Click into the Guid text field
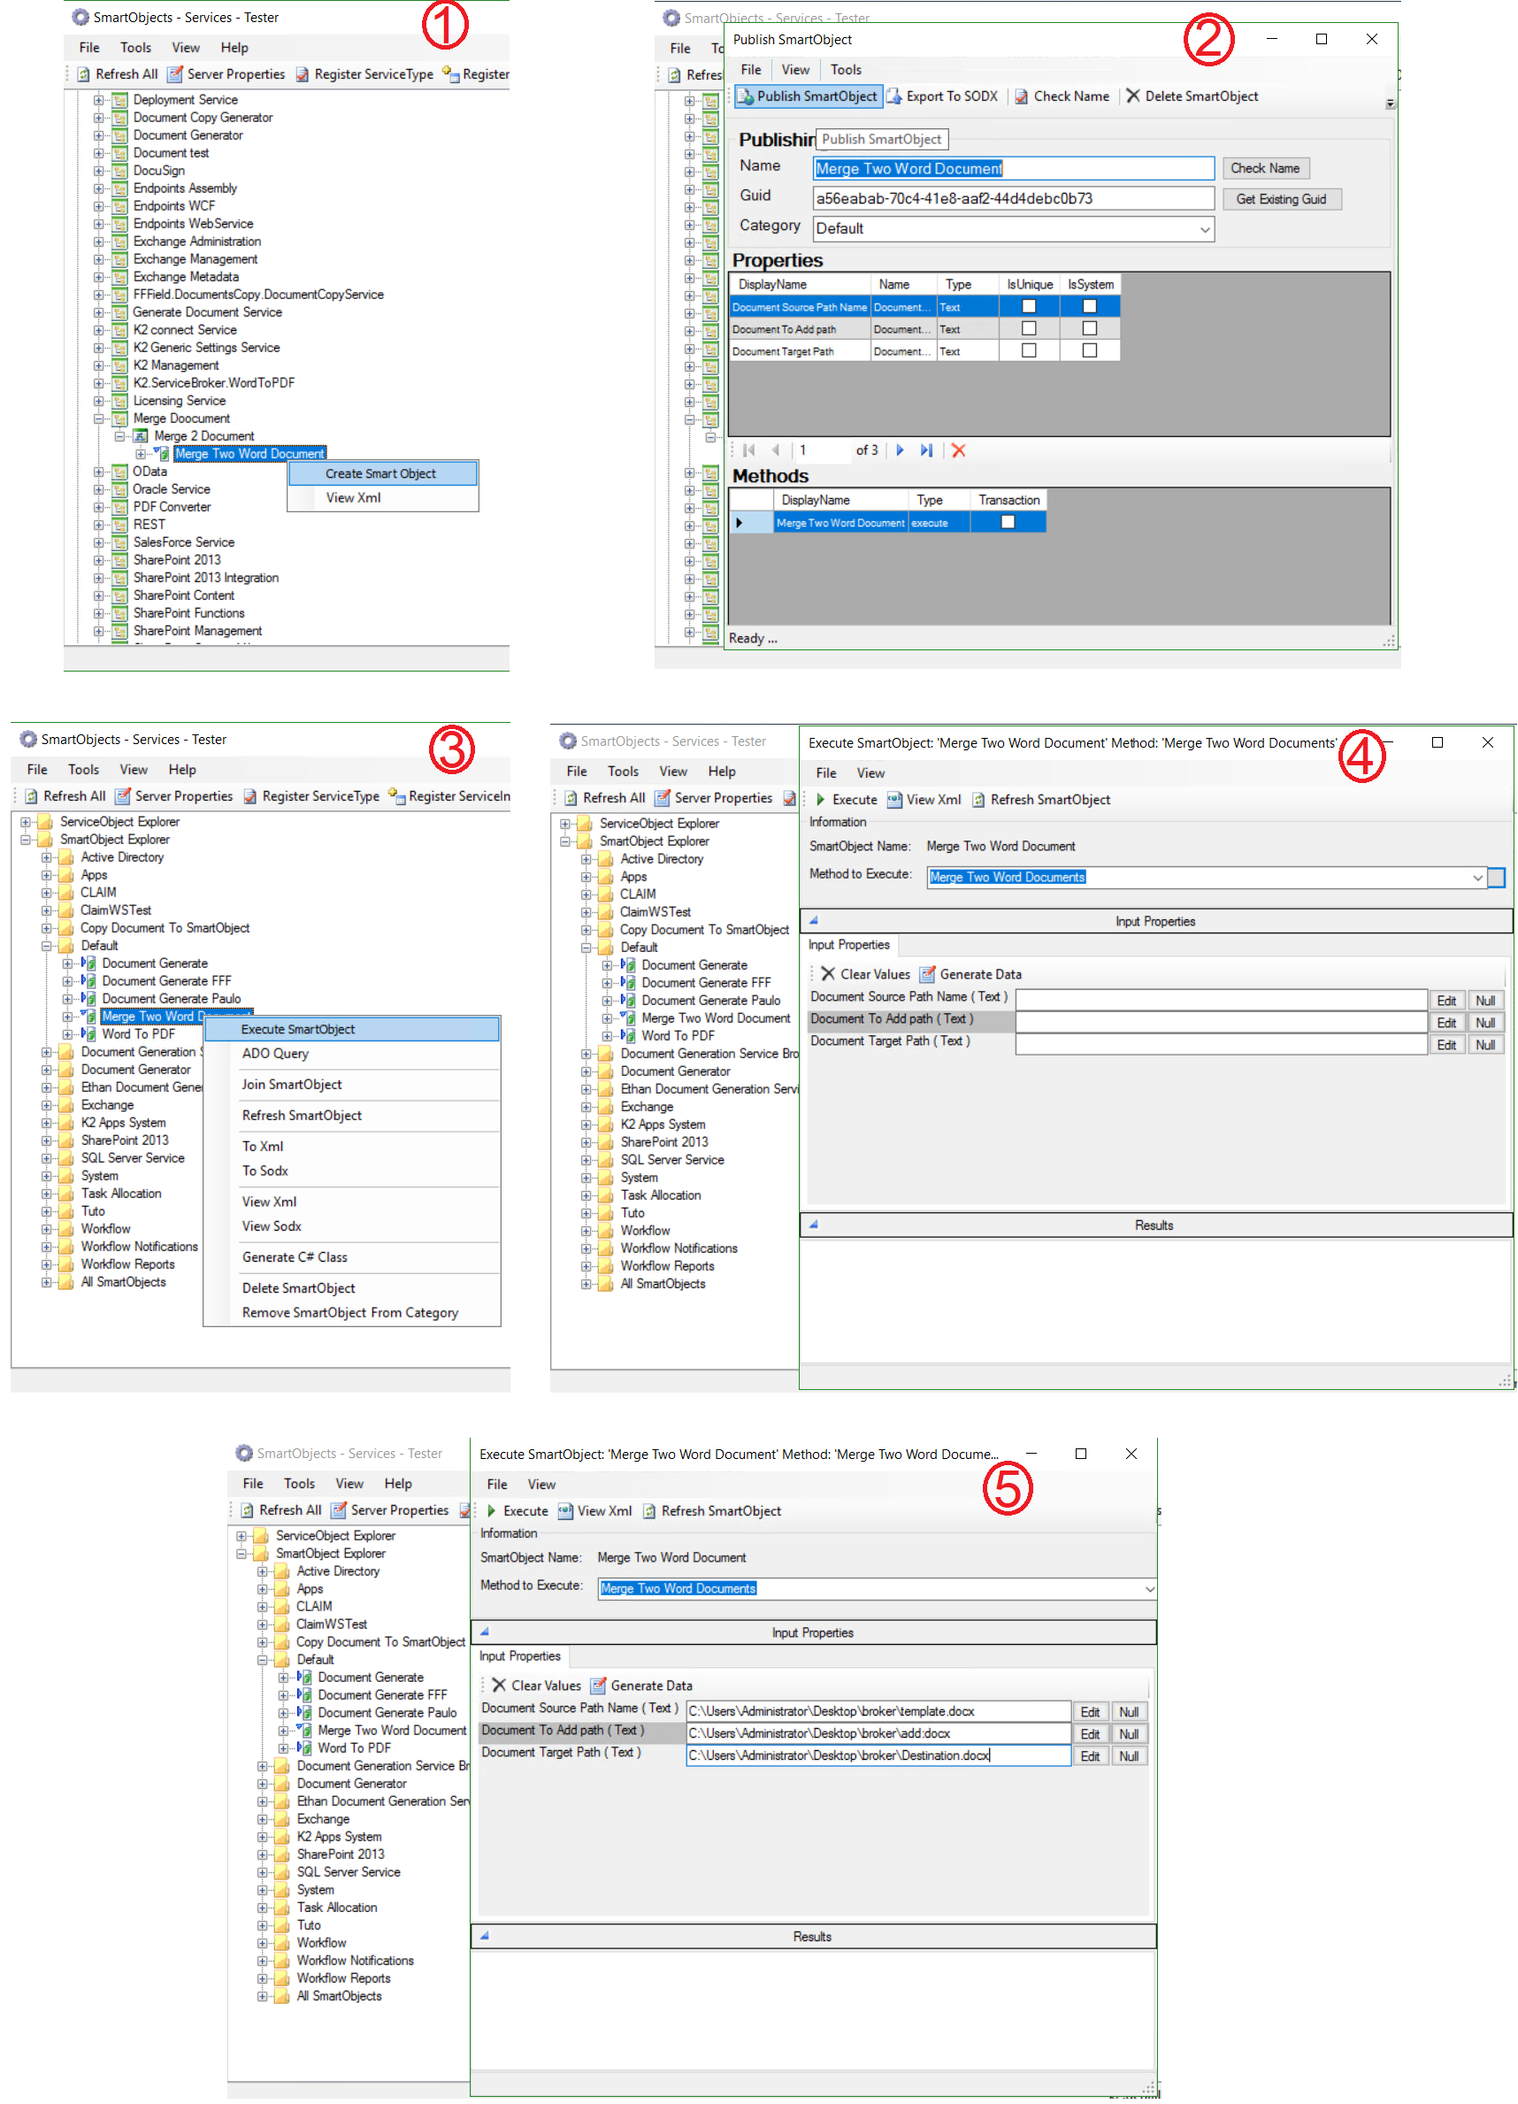This screenshot has width=1518, height=2104. (x=1012, y=198)
